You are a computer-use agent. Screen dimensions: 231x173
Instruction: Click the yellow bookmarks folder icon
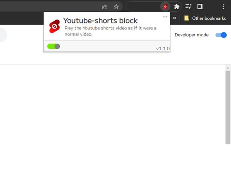coord(186,18)
